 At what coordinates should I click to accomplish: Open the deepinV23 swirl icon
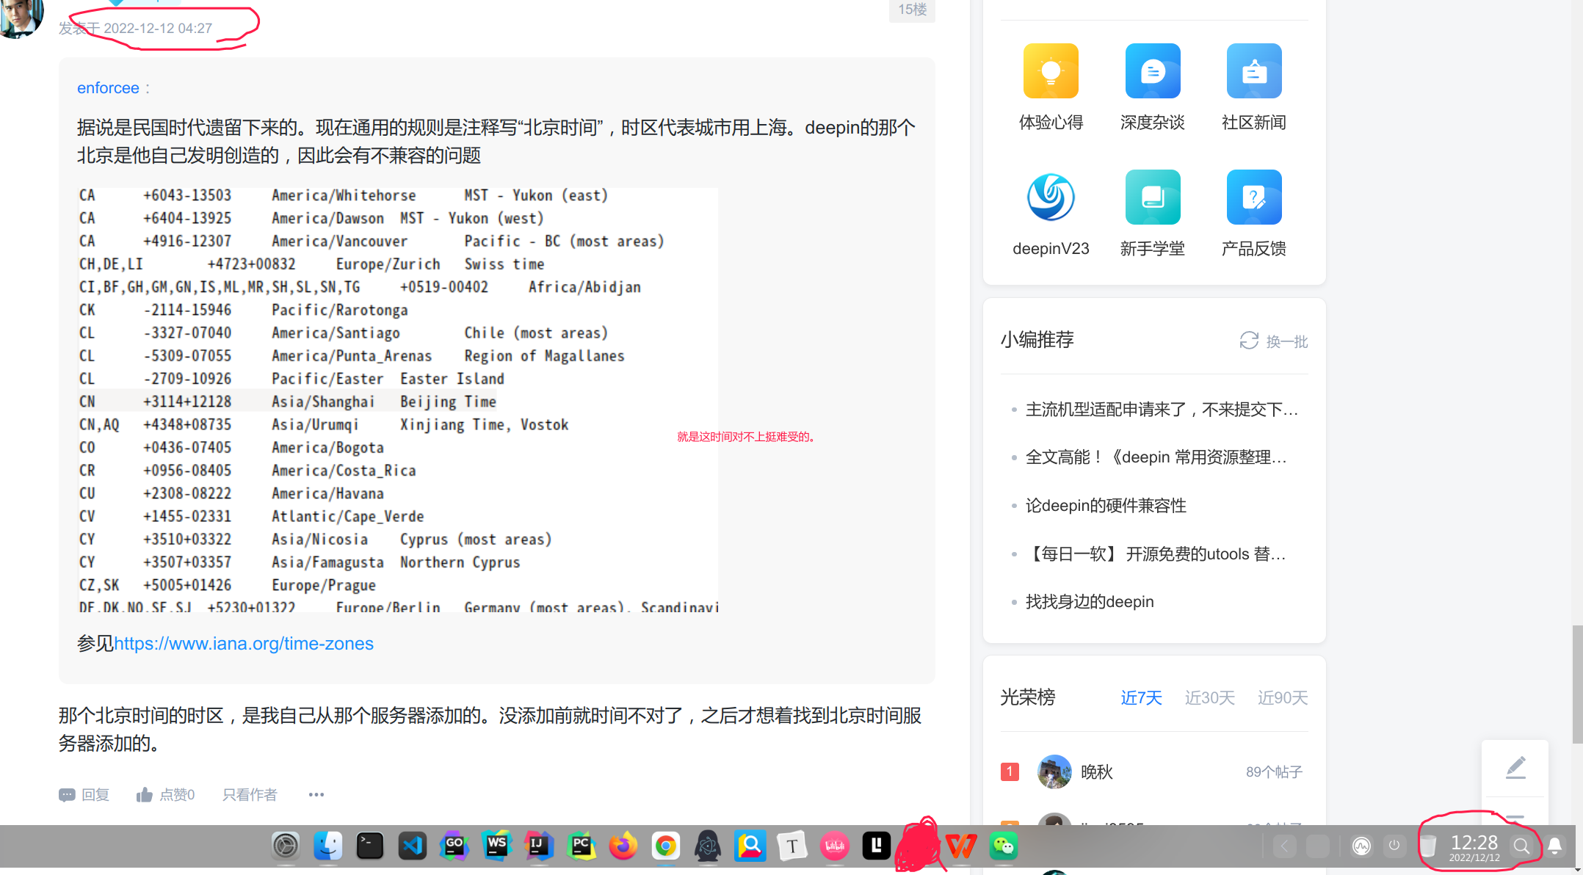(1051, 197)
